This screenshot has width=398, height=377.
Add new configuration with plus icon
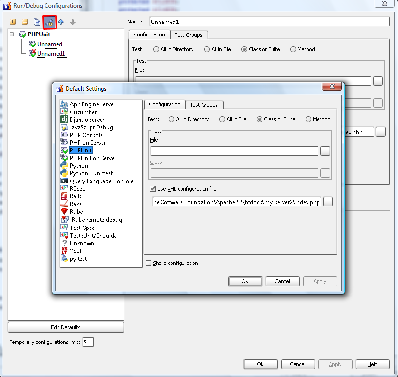[12, 22]
